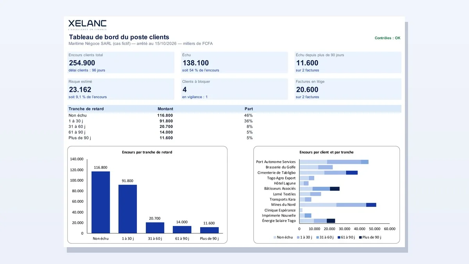Click the "Échu depuis plus de 90 jours" label

[320, 55]
